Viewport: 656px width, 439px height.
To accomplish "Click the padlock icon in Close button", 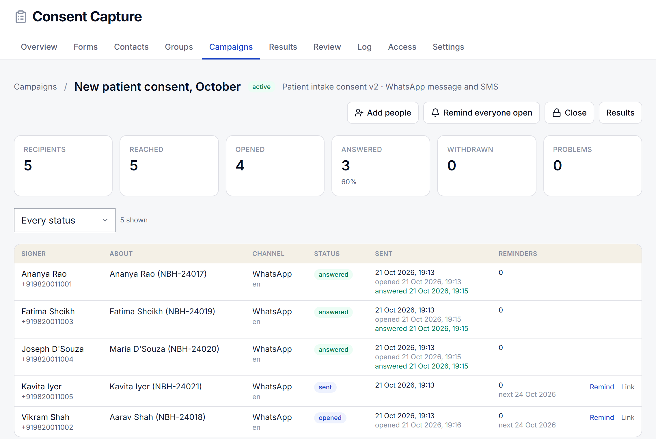I will pos(556,113).
